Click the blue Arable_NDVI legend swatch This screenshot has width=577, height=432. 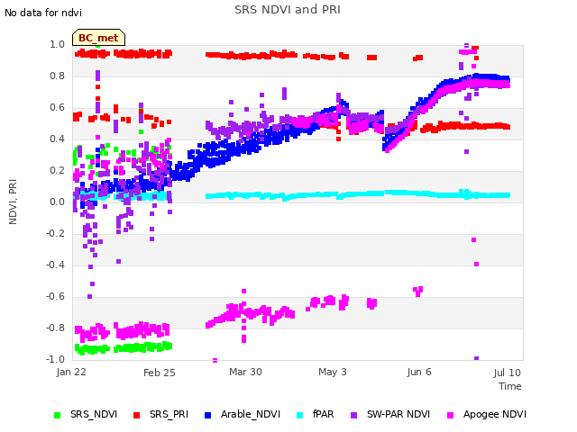tap(208, 415)
